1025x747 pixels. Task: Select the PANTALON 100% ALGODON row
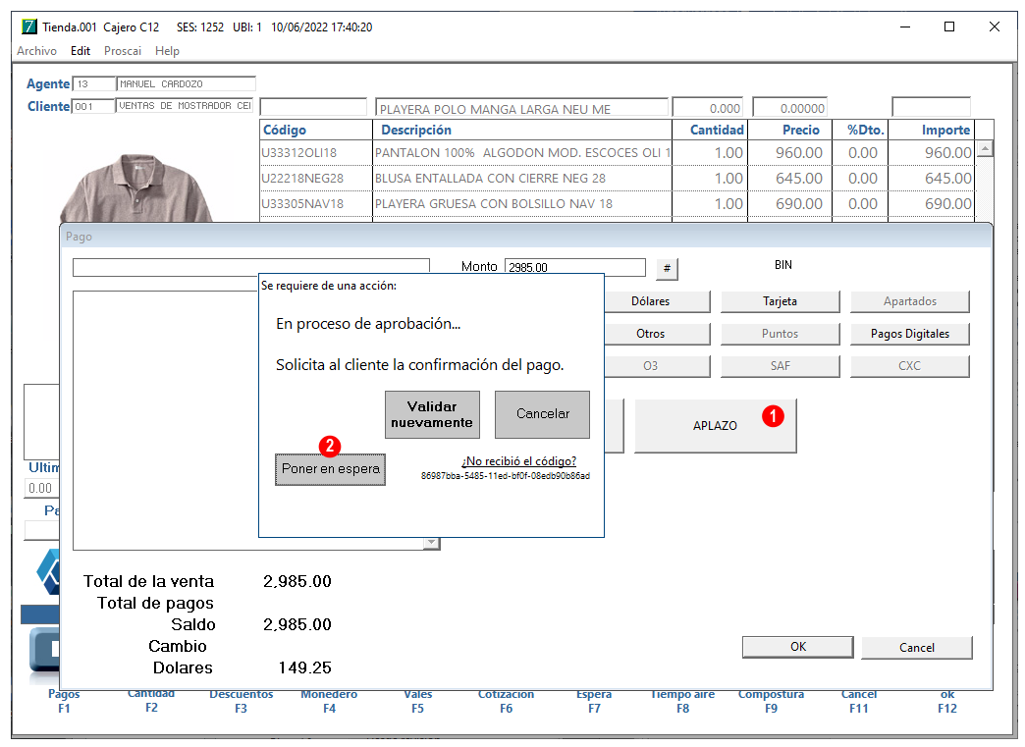(x=618, y=153)
